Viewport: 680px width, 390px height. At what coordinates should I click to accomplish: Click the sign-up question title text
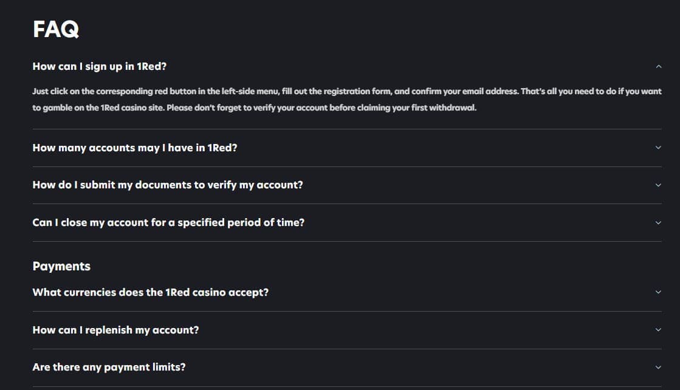(99, 66)
